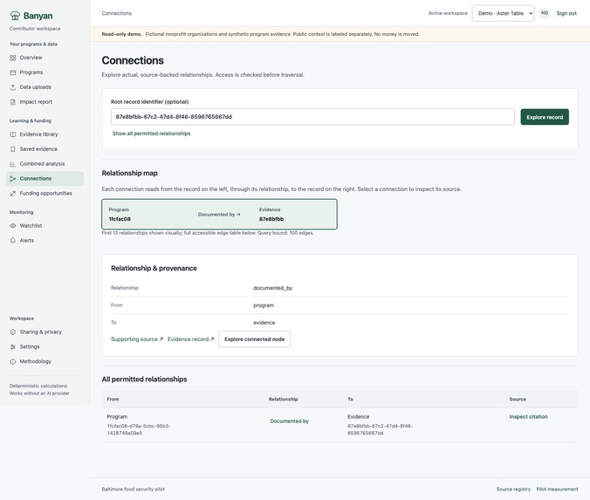Click Inspect citation link
The height and width of the screenshot is (500, 590).
pyautogui.click(x=528, y=417)
